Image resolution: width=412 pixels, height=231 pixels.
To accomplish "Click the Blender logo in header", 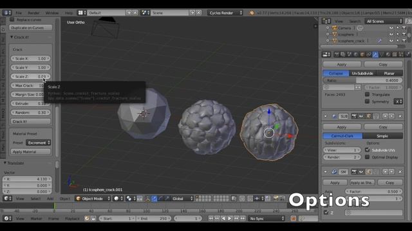I will point(252,13).
